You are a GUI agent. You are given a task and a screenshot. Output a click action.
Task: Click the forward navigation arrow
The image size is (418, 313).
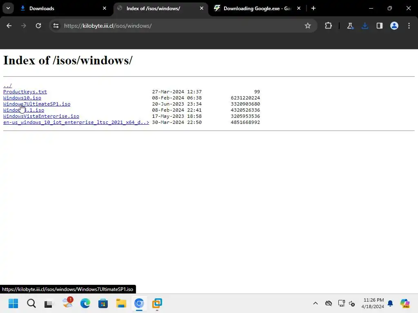24,26
